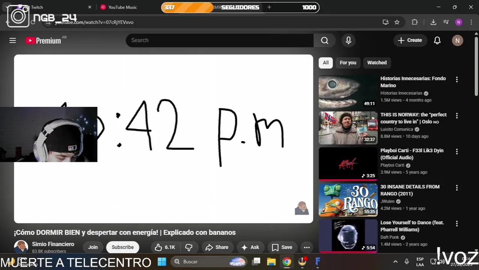
Task: Select the For you filter chip
Action: tap(348, 63)
